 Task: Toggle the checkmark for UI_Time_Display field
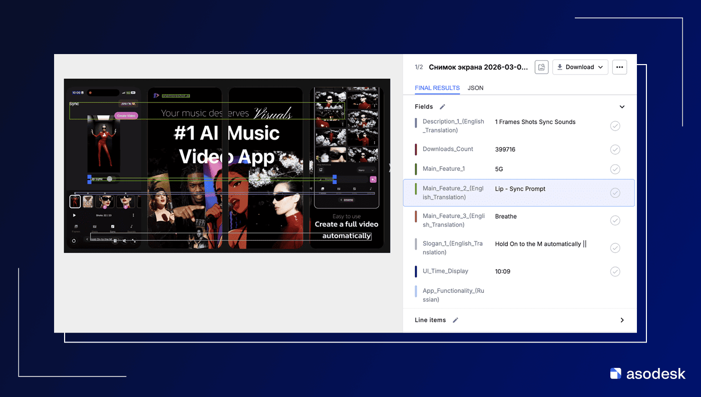coord(615,271)
